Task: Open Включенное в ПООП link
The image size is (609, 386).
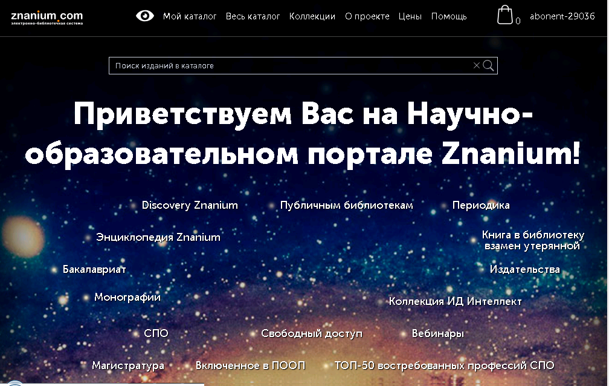Action: coord(250,365)
